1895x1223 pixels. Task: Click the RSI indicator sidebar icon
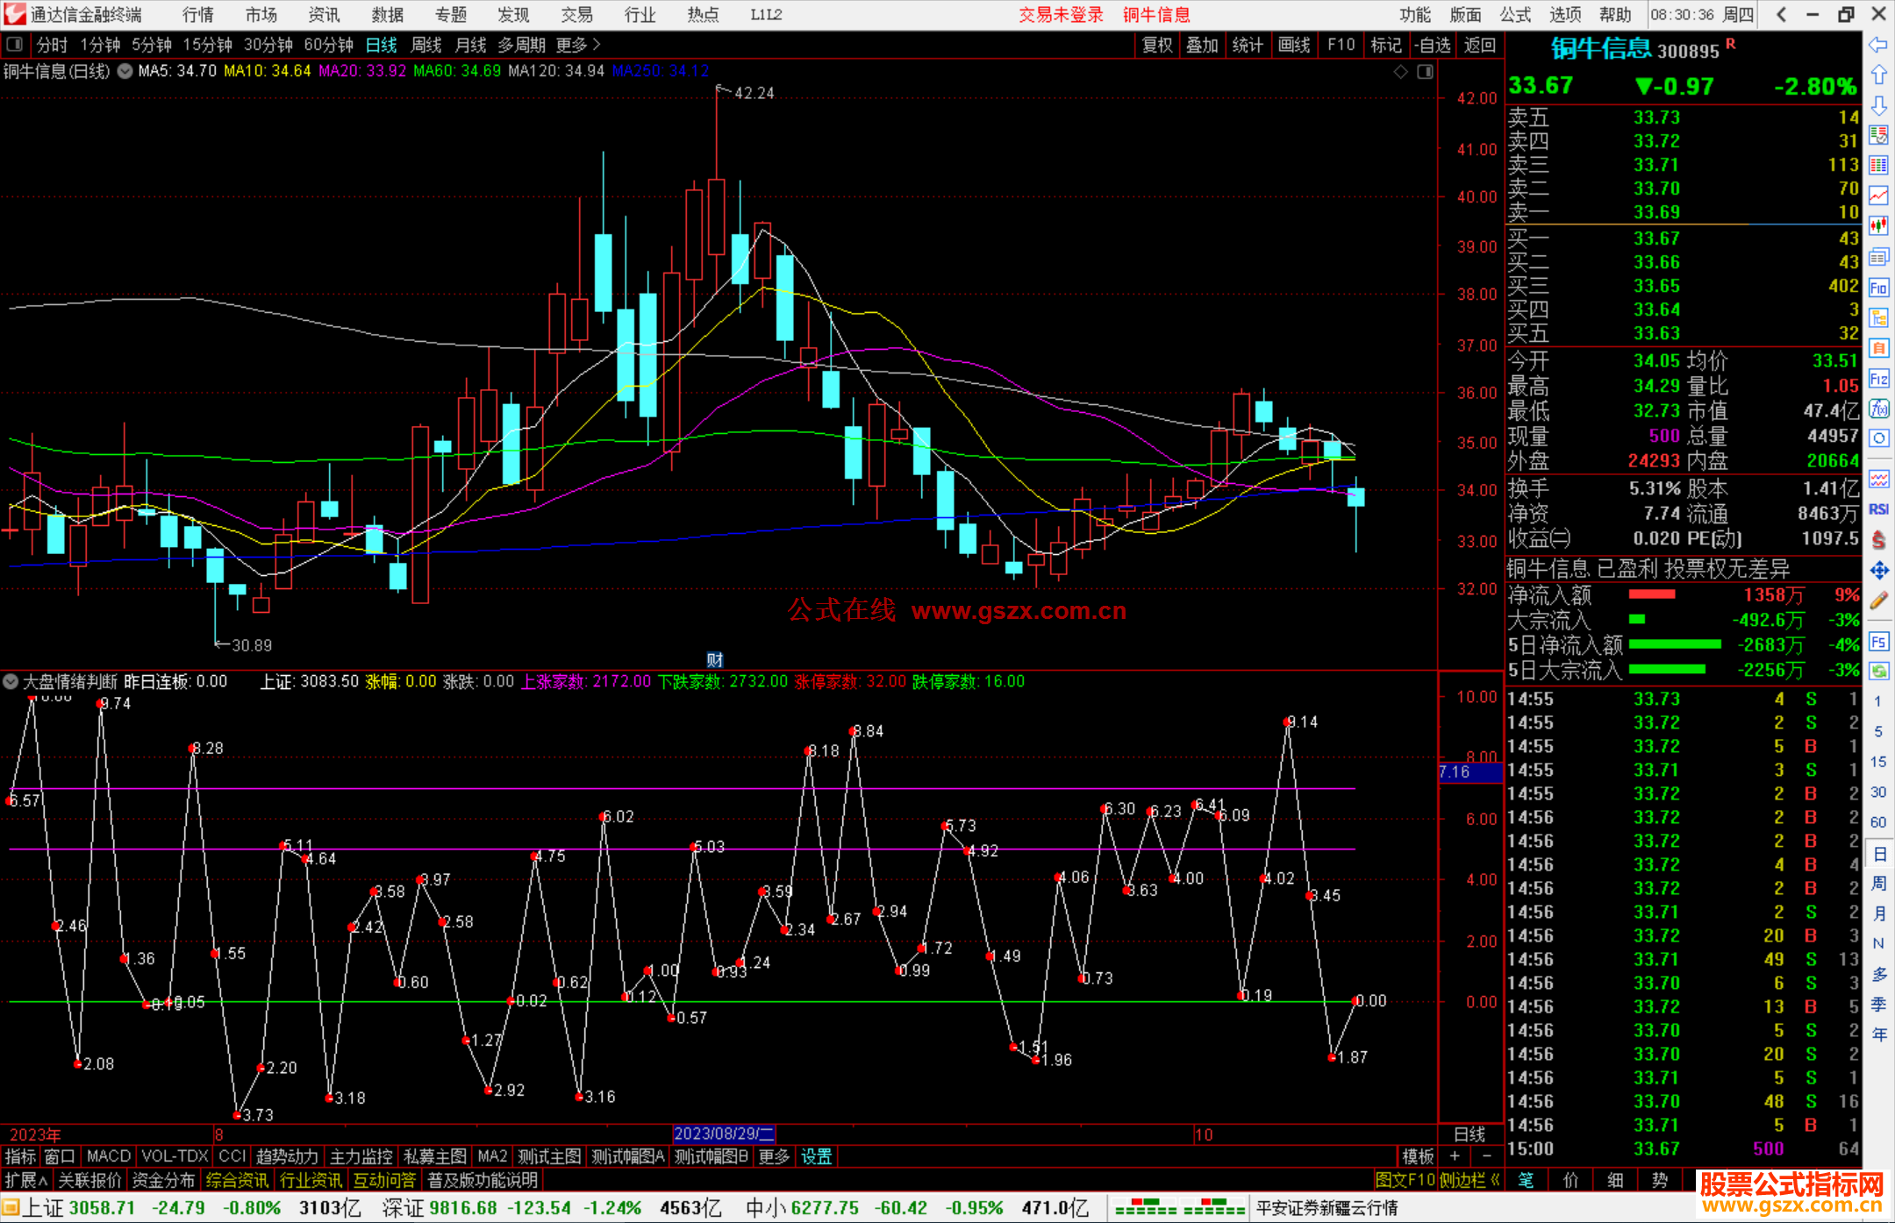(x=1878, y=509)
